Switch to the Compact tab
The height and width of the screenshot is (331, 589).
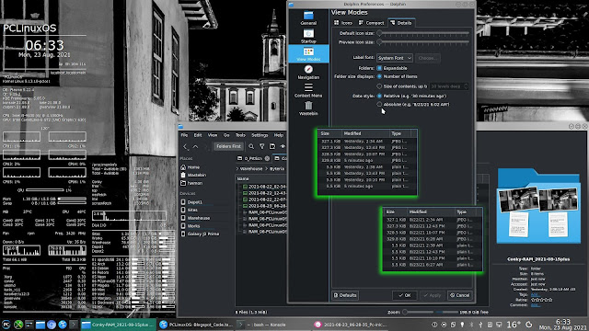[371, 23]
